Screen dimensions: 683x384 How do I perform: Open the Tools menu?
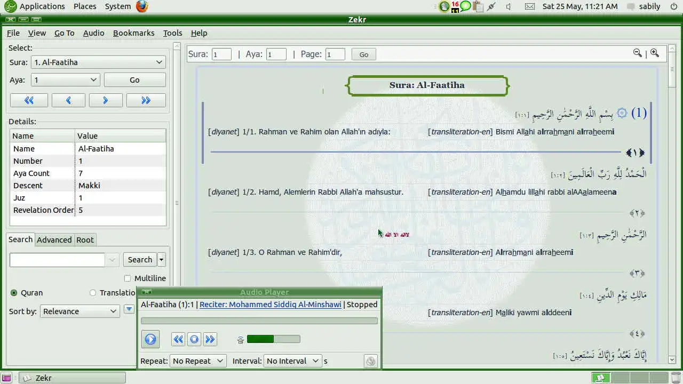click(x=172, y=33)
